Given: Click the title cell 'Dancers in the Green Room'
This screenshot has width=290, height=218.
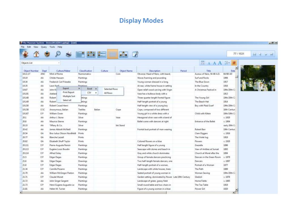Looking at the screenshot, I should point(208,157).
